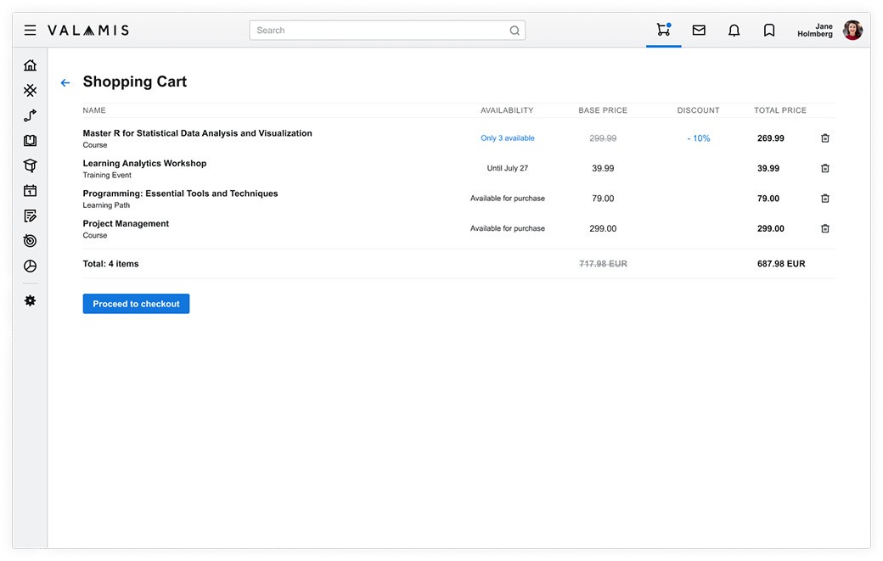This screenshot has width=883, height=561.
Task: Click struck-through base price 299.99
Action: pyautogui.click(x=603, y=137)
